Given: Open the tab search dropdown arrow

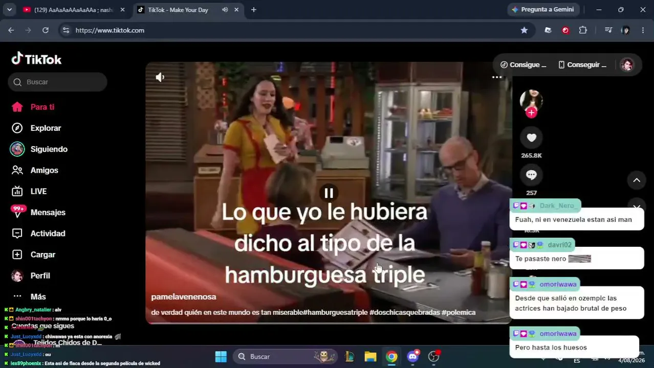Looking at the screenshot, I should point(9,10).
